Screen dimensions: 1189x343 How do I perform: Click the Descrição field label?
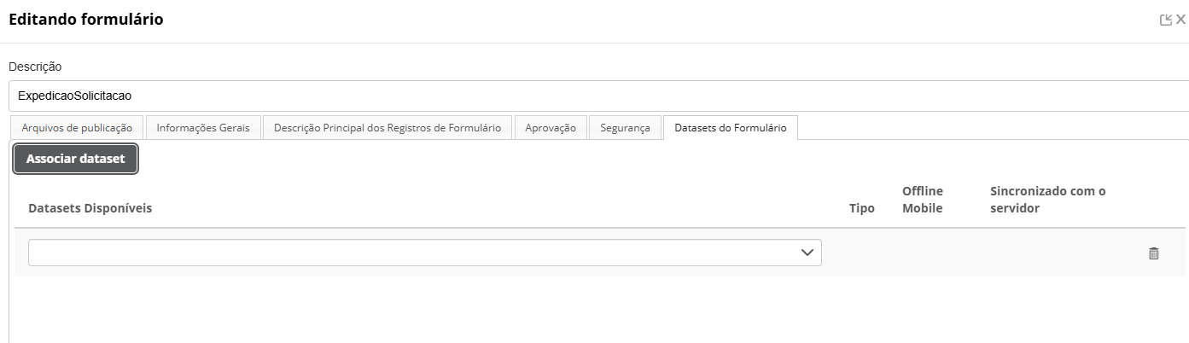pos(35,67)
